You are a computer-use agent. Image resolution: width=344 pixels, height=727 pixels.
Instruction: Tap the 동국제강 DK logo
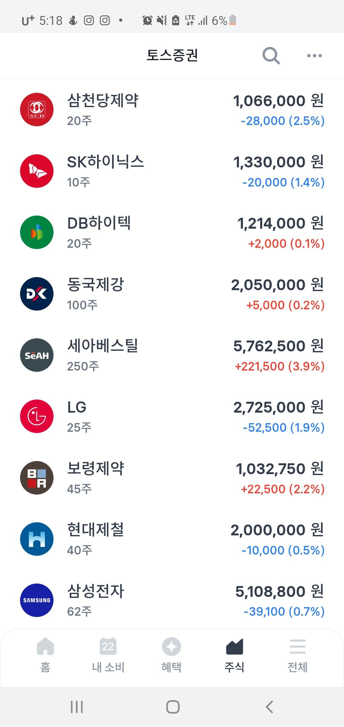(37, 294)
